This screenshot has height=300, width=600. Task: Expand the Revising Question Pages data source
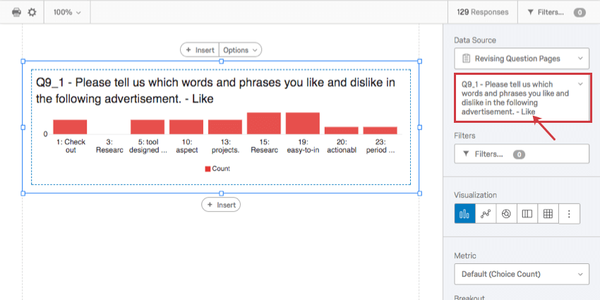coord(522,58)
